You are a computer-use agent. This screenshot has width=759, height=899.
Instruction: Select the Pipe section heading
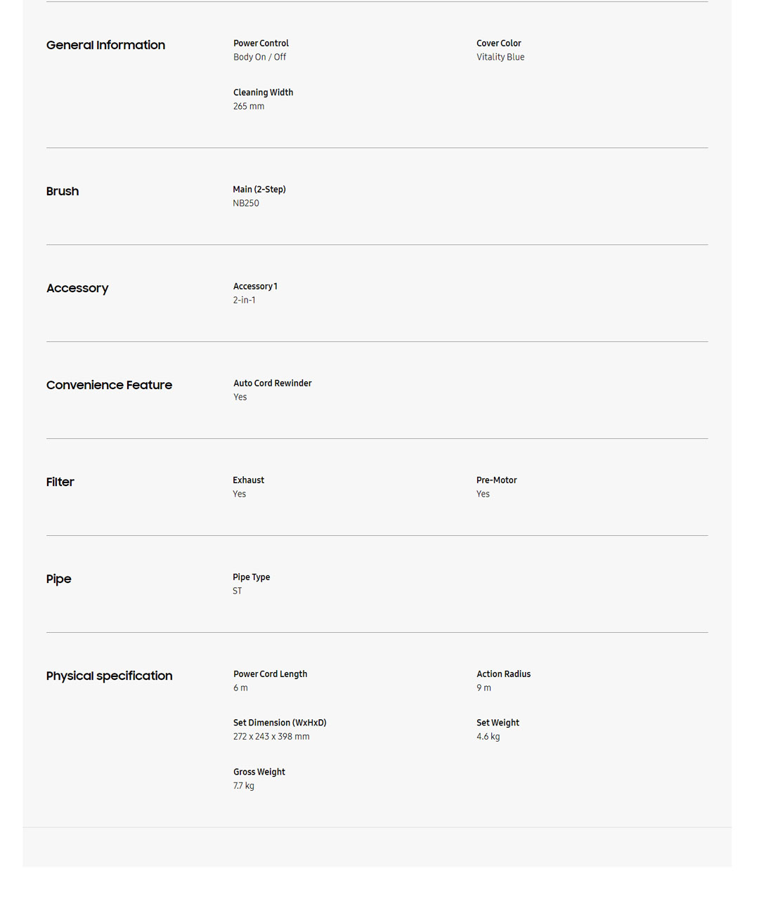58,579
